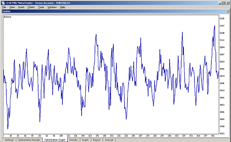Close the MetaTrader window
231x142 pixels.
click(228, 3)
